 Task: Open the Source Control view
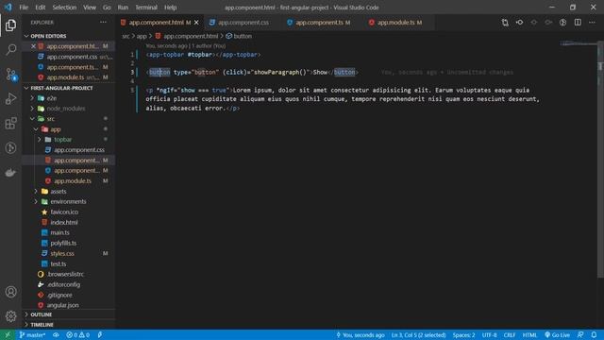tap(10, 74)
